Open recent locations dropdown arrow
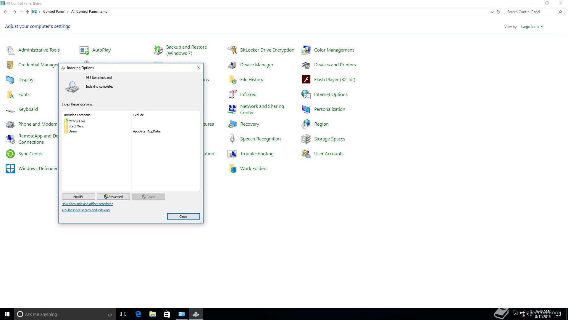Screen dimensions: 568x320 coord(21,12)
